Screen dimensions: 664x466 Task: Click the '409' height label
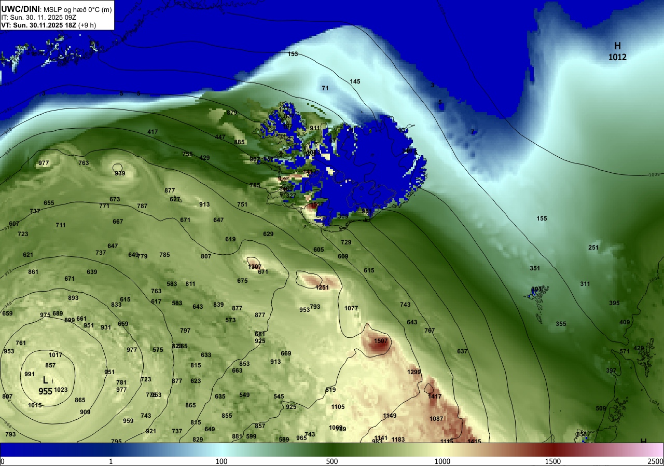625,322
